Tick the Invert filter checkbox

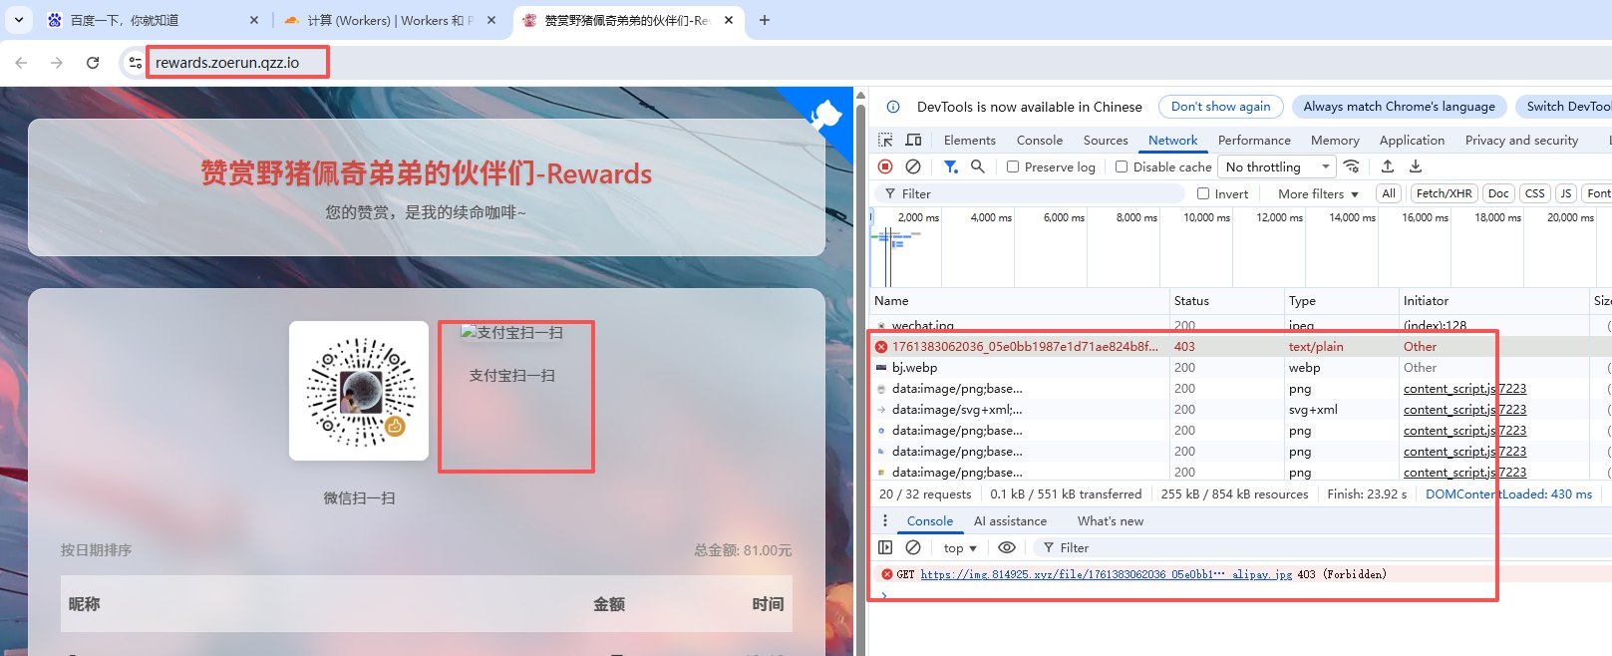pyautogui.click(x=1203, y=194)
